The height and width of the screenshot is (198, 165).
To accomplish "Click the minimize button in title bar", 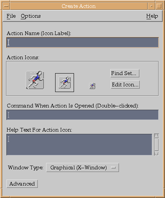I will tap(151, 6).
